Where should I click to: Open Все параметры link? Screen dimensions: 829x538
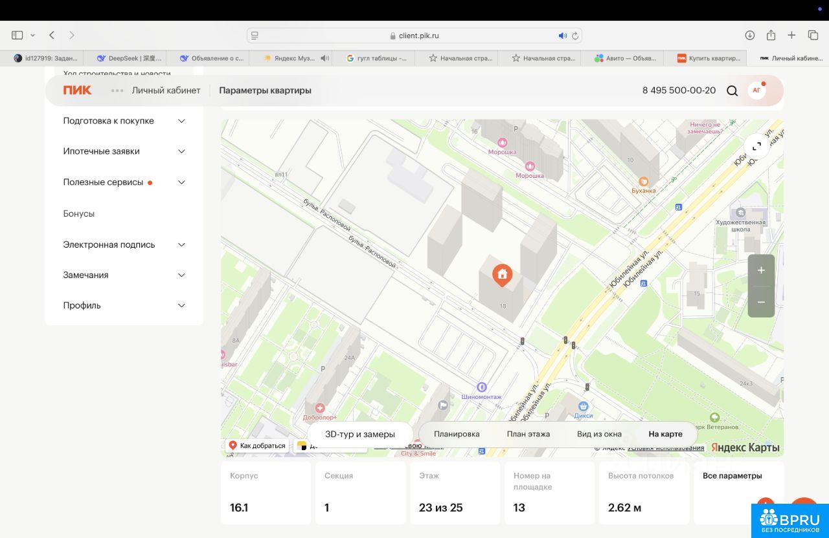pos(732,476)
